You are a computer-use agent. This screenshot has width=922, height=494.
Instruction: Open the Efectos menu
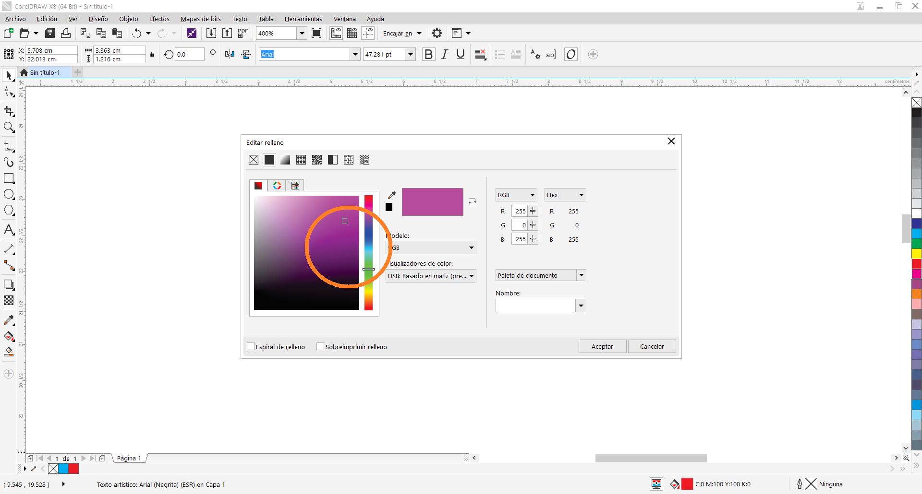159,19
